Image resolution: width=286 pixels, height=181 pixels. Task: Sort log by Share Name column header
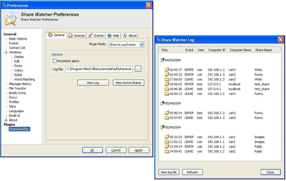[267, 50]
